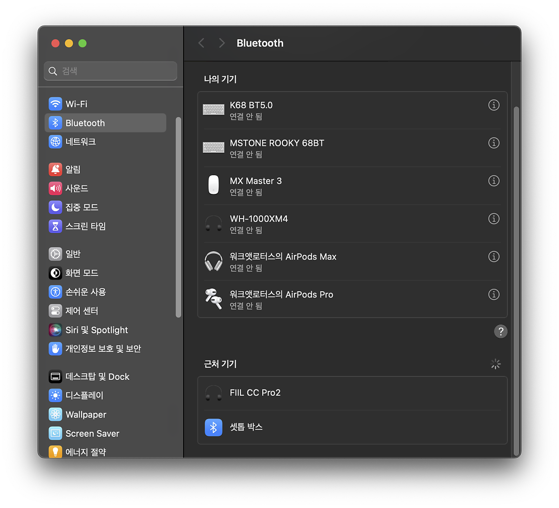Show info for MX Master 3
The image size is (559, 508).
(x=494, y=181)
